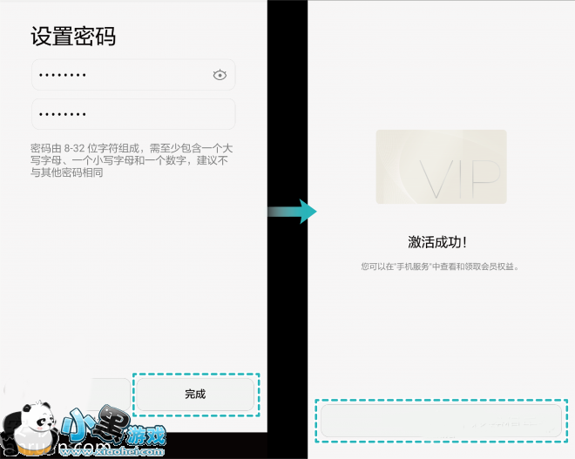The width and height of the screenshot is (575, 459).
Task: Focus the first password input field
Action: click(x=133, y=75)
